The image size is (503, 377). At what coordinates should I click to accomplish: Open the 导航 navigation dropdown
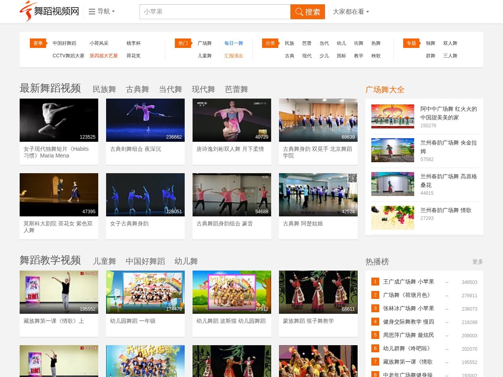tap(102, 12)
